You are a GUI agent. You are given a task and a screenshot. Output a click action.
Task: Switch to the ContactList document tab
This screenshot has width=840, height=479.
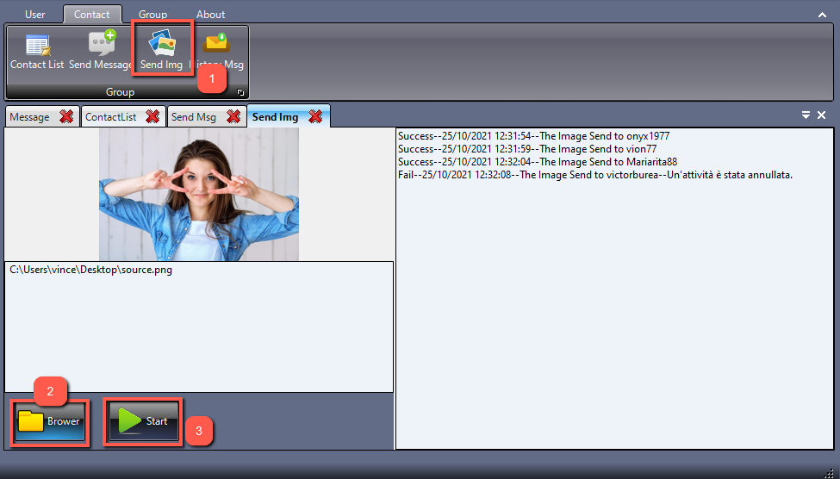(x=111, y=117)
